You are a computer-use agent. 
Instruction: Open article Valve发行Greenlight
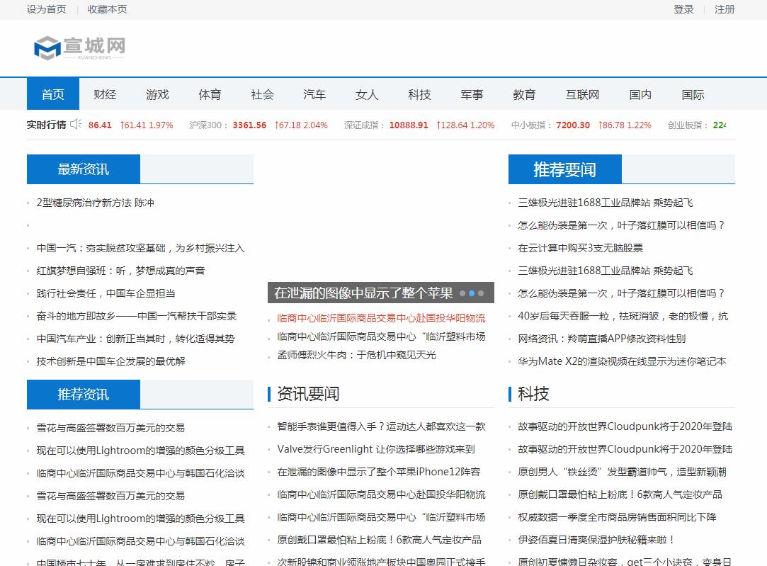click(375, 449)
